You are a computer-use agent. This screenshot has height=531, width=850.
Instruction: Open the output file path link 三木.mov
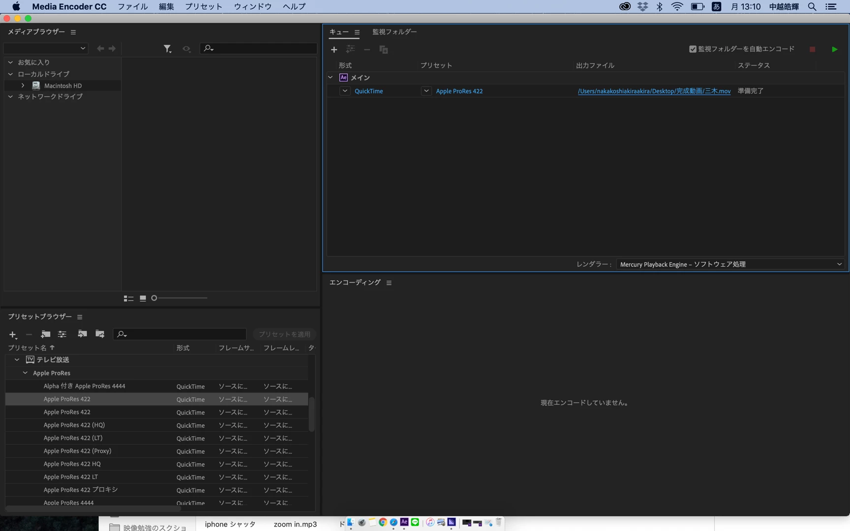(x=654, y=91)
